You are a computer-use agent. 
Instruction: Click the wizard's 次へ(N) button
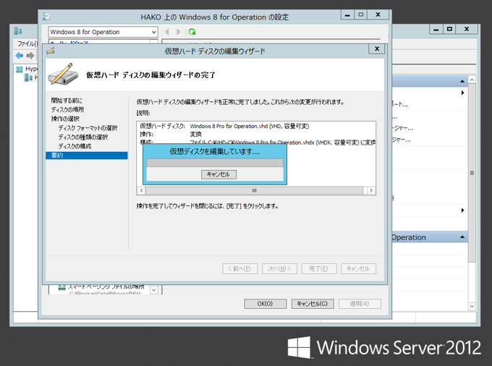279,269
